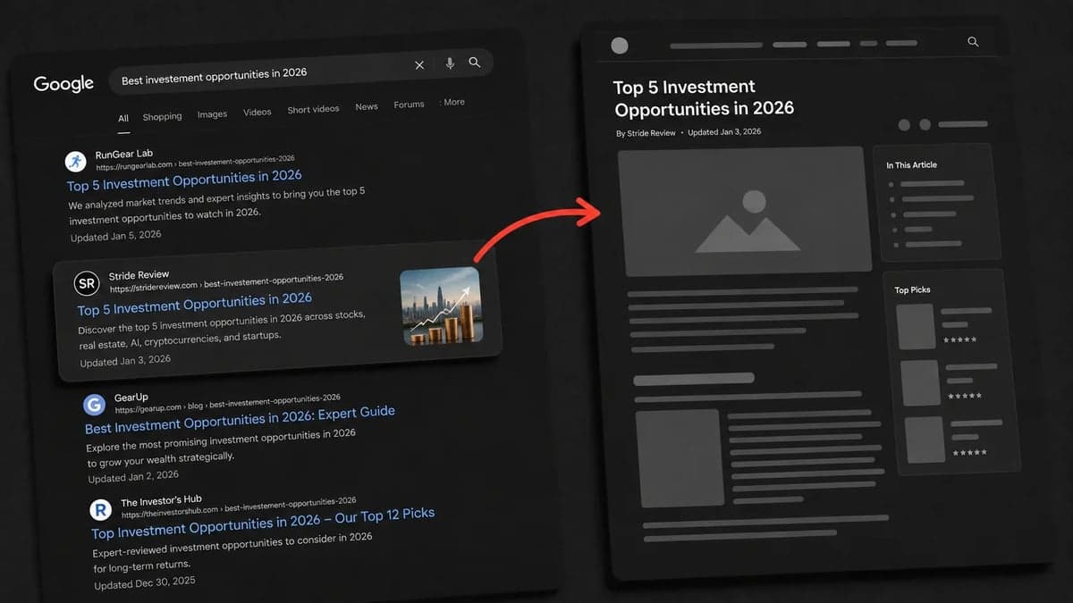Click the article title Top 5 Investment Opportunities
The width and height of the screenshot is (1073, 603).
tap(703, 98)
